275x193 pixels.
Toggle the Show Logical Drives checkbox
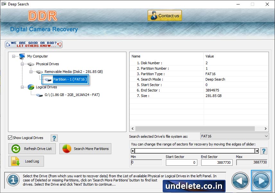tap(10, 138)
